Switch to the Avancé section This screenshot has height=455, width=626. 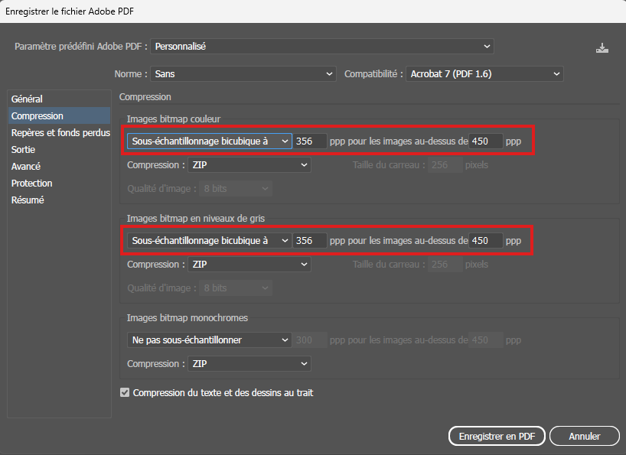click(x=26, y=167)
